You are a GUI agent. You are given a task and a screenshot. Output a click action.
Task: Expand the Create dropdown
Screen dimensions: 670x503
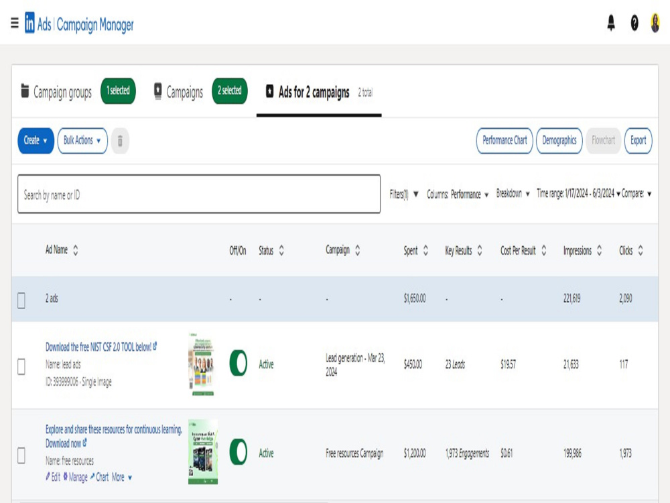coord(36,140)
